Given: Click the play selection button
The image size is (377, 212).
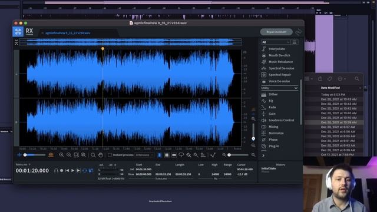Looking at the screenshot, I should point(78,170).
